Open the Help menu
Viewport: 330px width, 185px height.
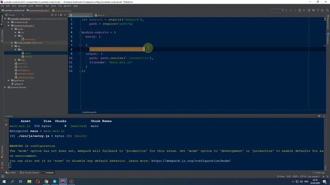tap(76, 6)
